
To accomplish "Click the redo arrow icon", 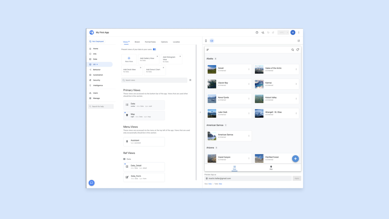I will [x=273, y=33].
